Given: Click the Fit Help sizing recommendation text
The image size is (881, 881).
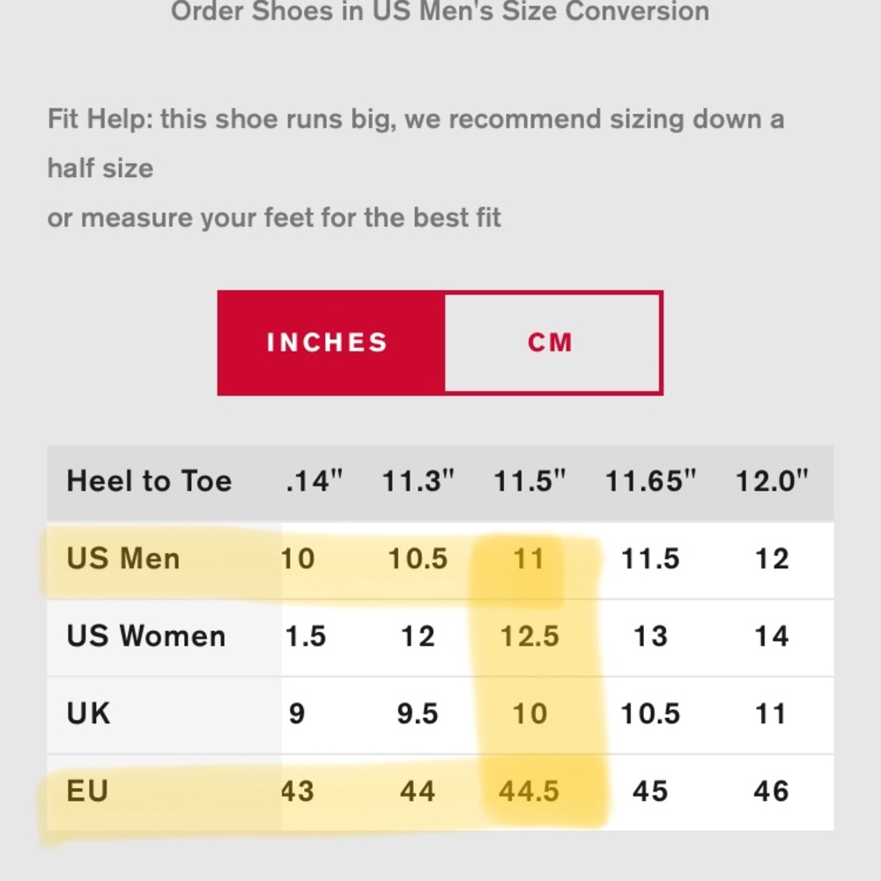Looking at the screenshot, I should tap(416, 168).
